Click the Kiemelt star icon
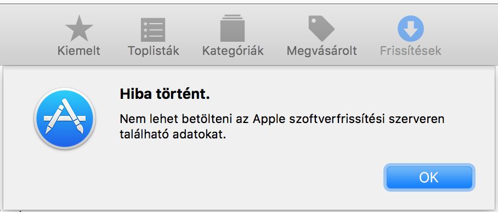The width and height of the screenshot is (498, 212). click(79, 29)
